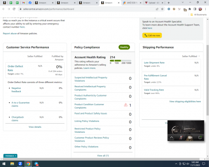Click the Healthy status badge
Image resolution: width=209 pixels, height=167 pixels.
(124, 47)
